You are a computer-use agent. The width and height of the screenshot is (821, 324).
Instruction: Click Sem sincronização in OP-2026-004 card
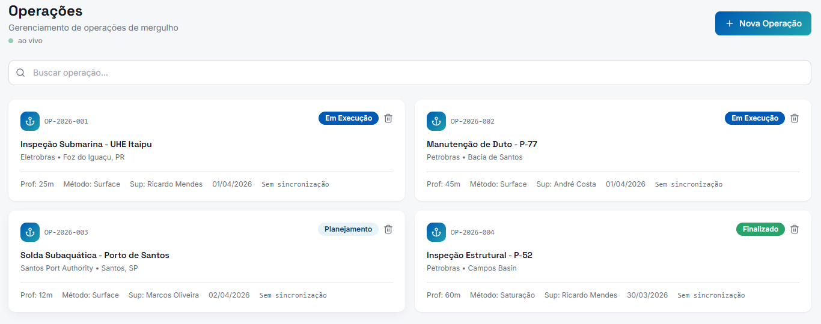[712, 295]
